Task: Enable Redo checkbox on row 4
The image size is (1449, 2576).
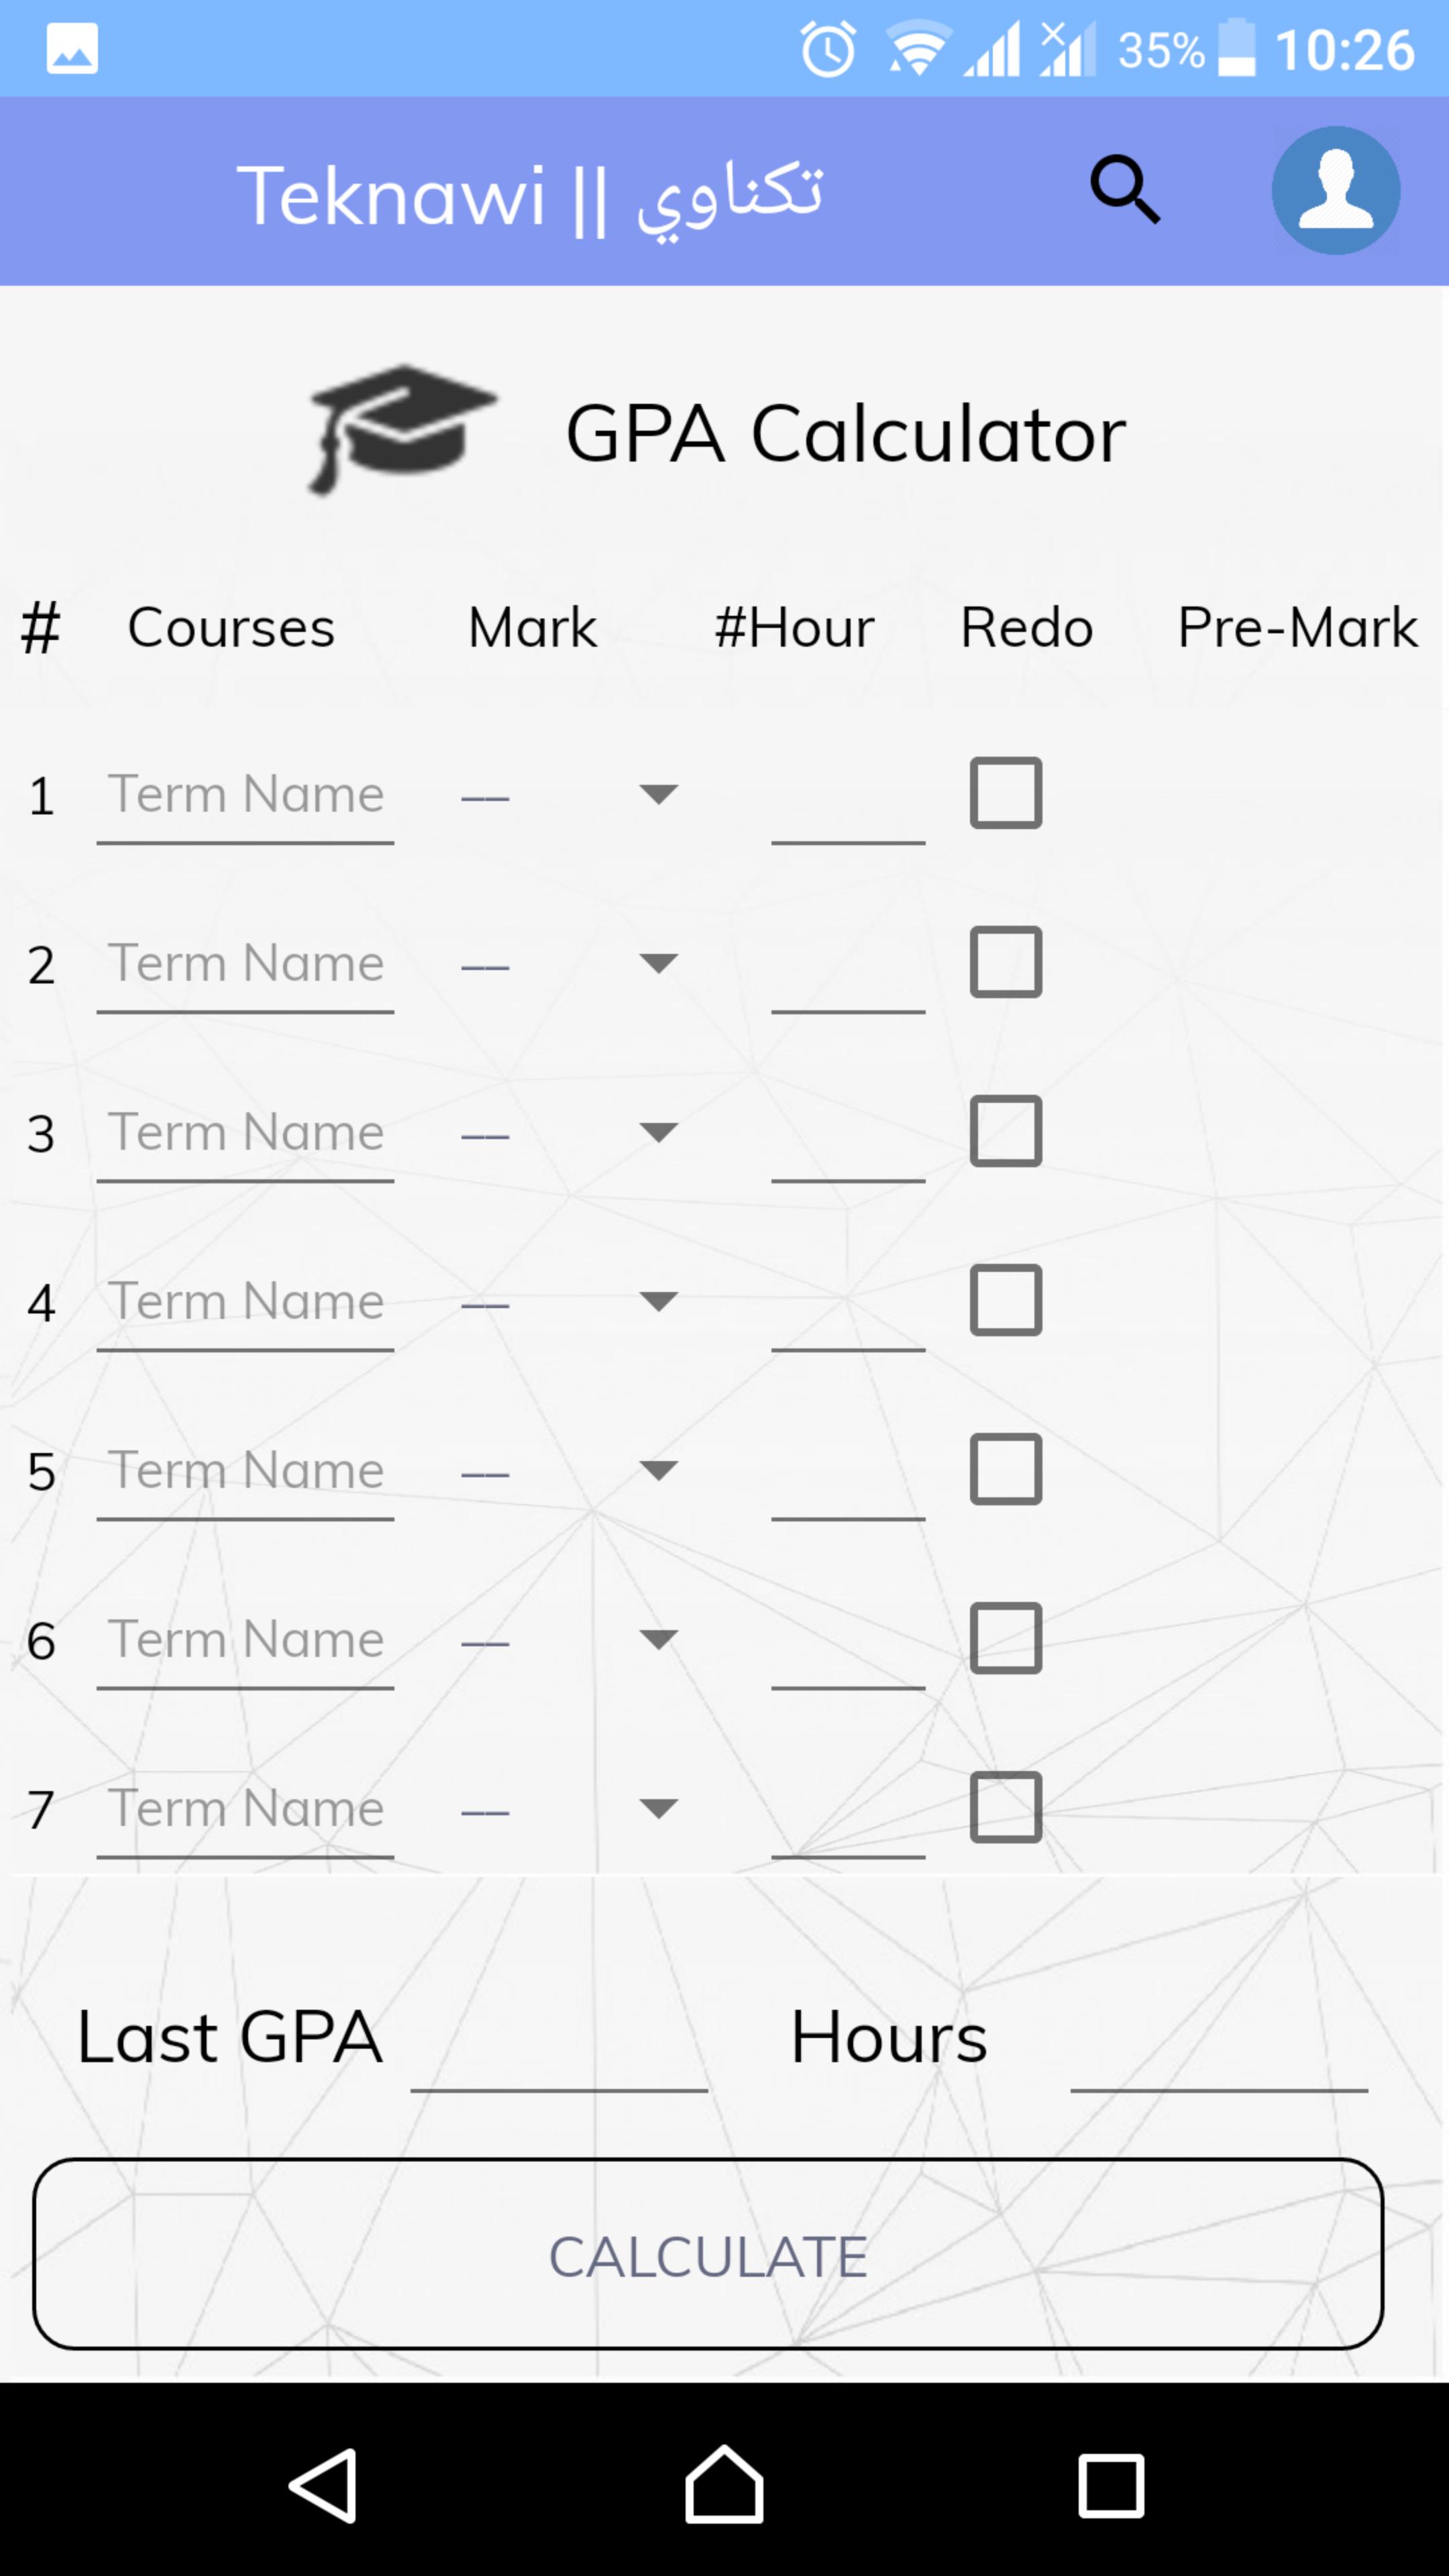Action: coord(1005,1300)
